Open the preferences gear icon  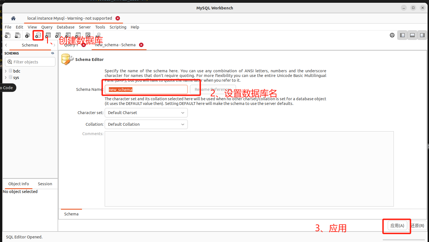click(x=392, y=35)
